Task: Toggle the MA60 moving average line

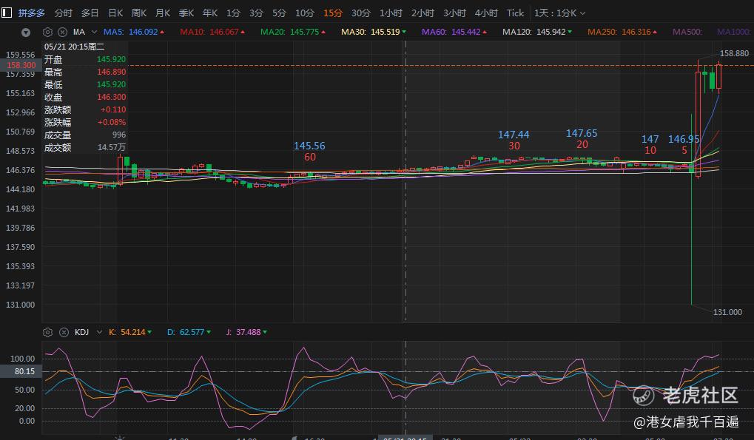Action: (454, 33)
